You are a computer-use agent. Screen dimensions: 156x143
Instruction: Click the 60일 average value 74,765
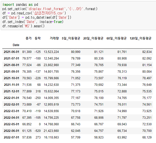[x=122, y=98]
